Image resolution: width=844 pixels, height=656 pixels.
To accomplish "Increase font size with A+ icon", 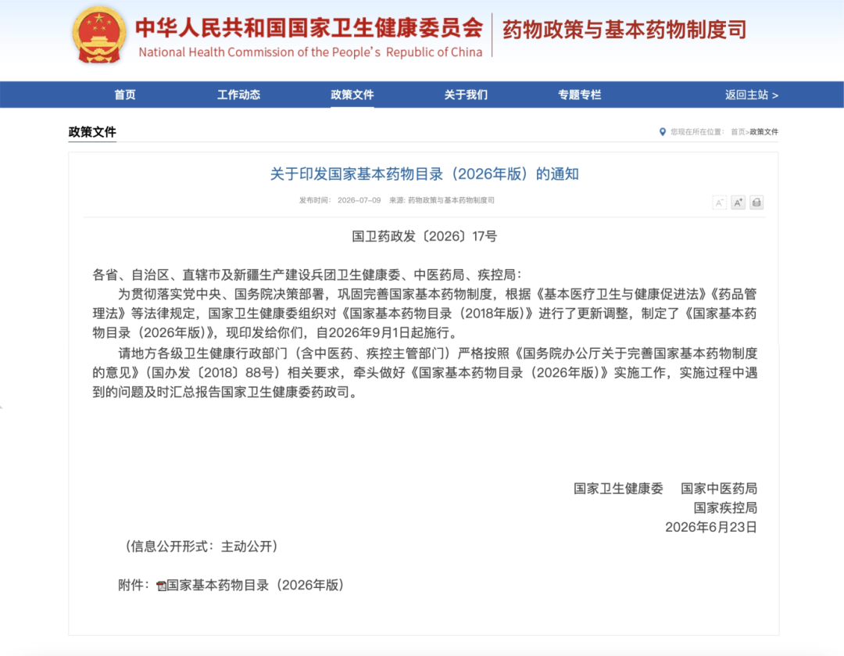I will [x=738, y=203].
